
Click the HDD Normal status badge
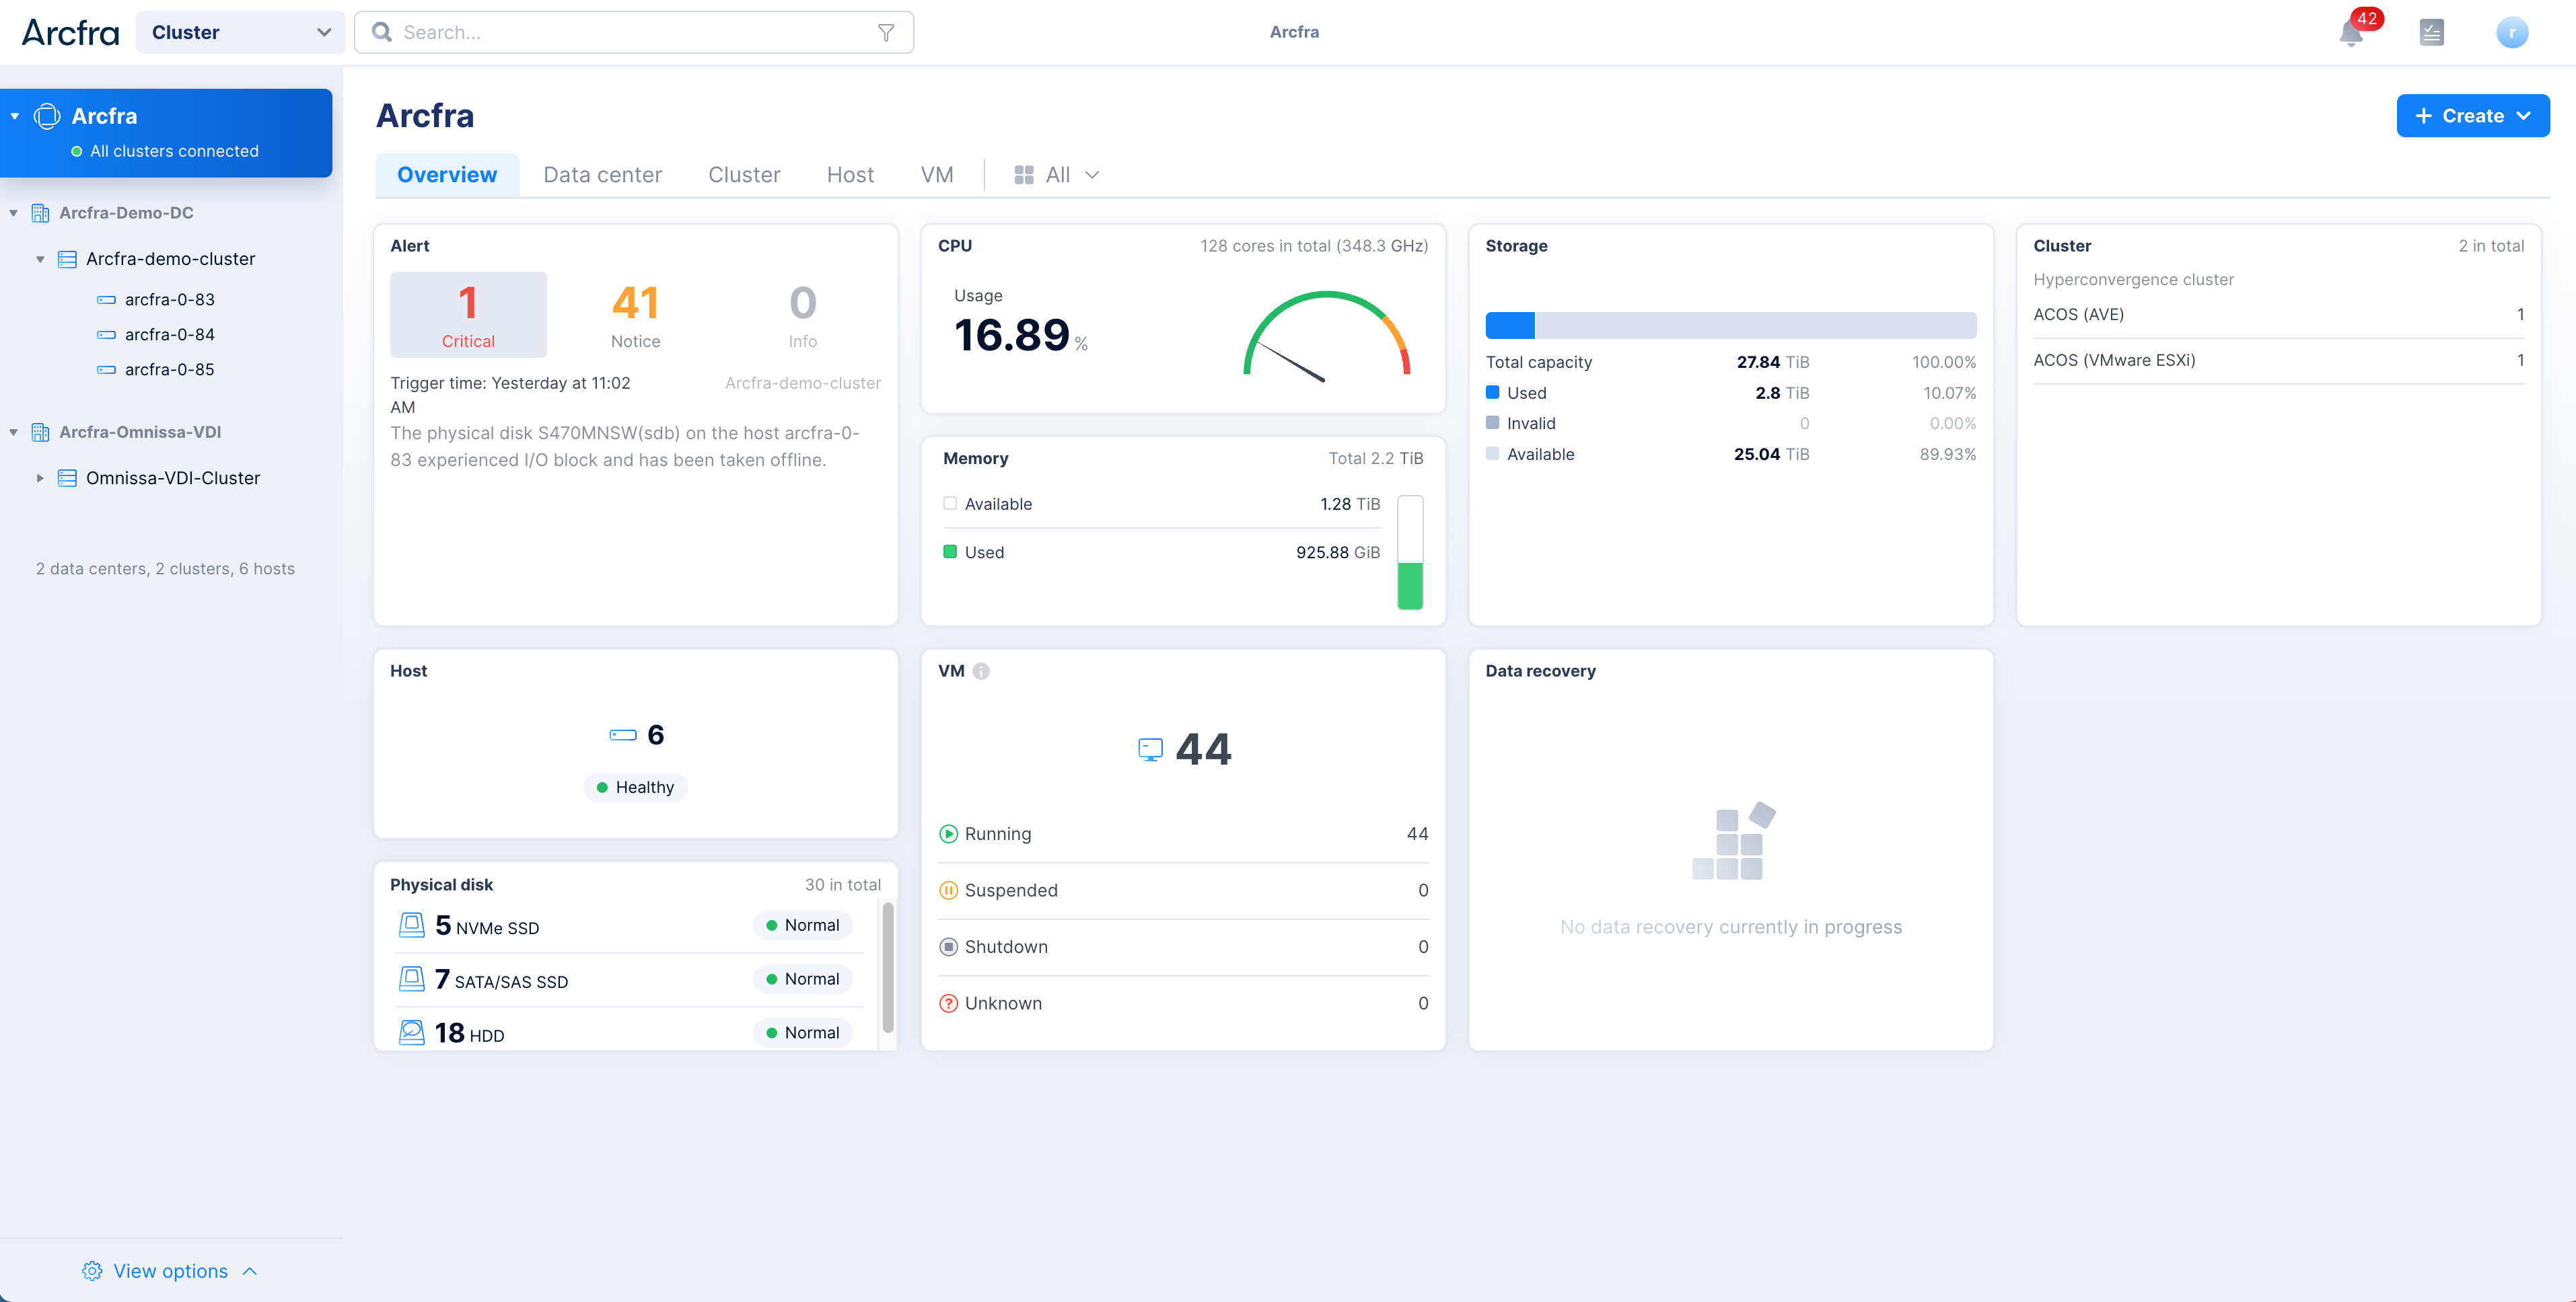pos(802,1032)
